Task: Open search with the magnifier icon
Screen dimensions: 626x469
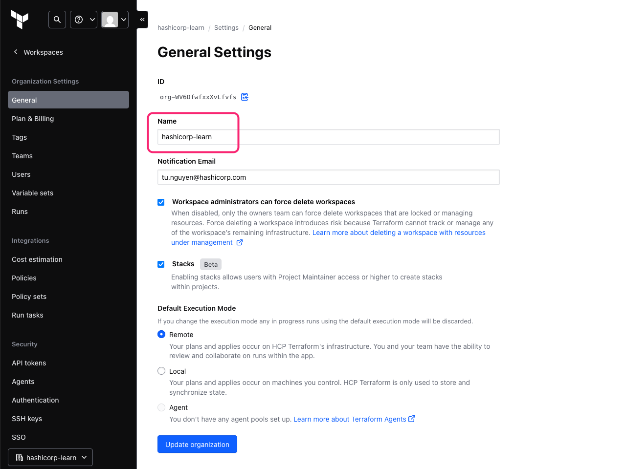Action: pyautogui.click(x=57, y=20)
